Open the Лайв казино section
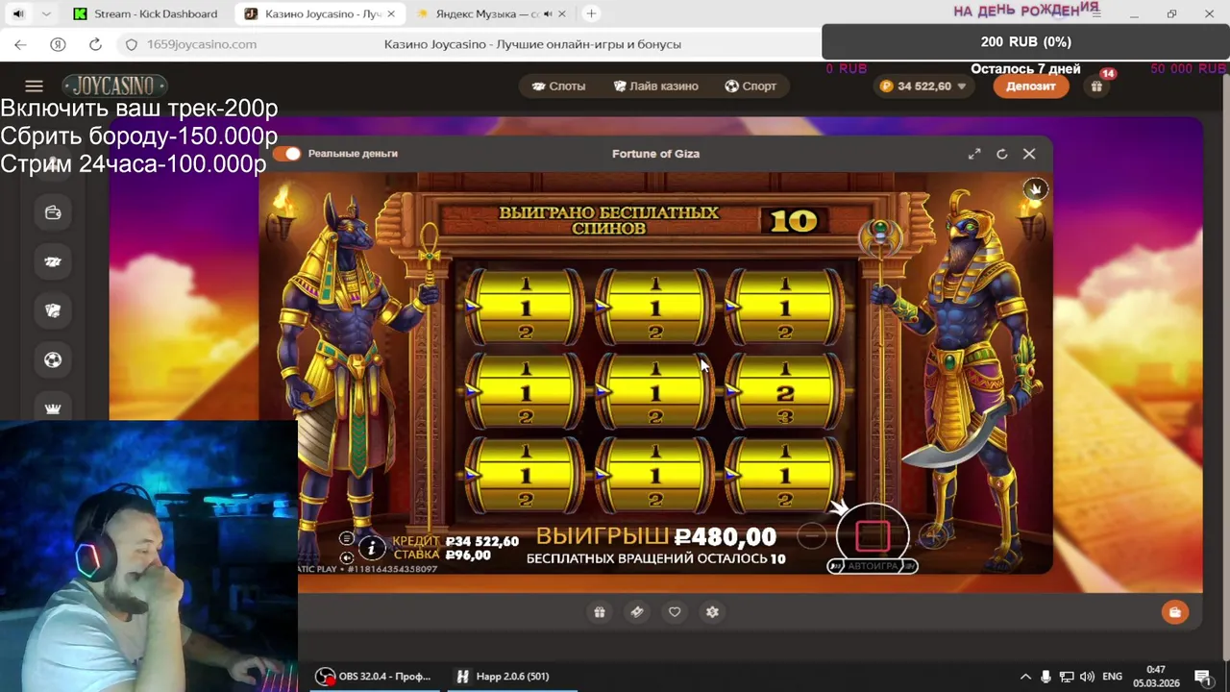 tap(655, 86)
